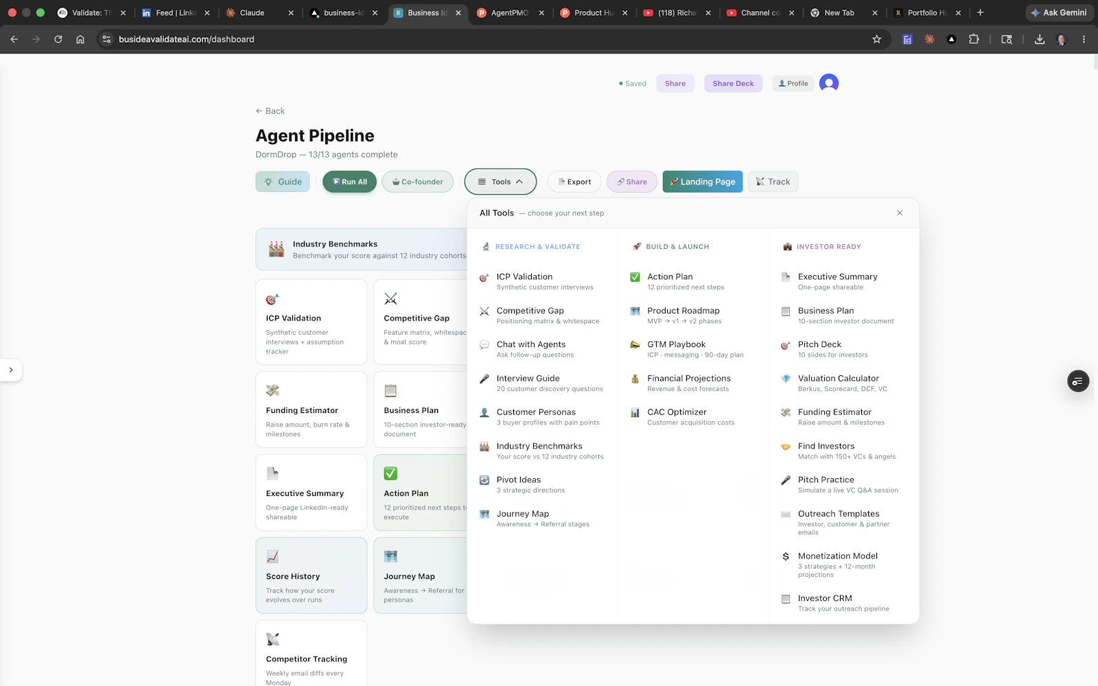Screen dimensions: 1098x686
Task: Click the Product Roadmap map icon
Action: pos(635,311)
